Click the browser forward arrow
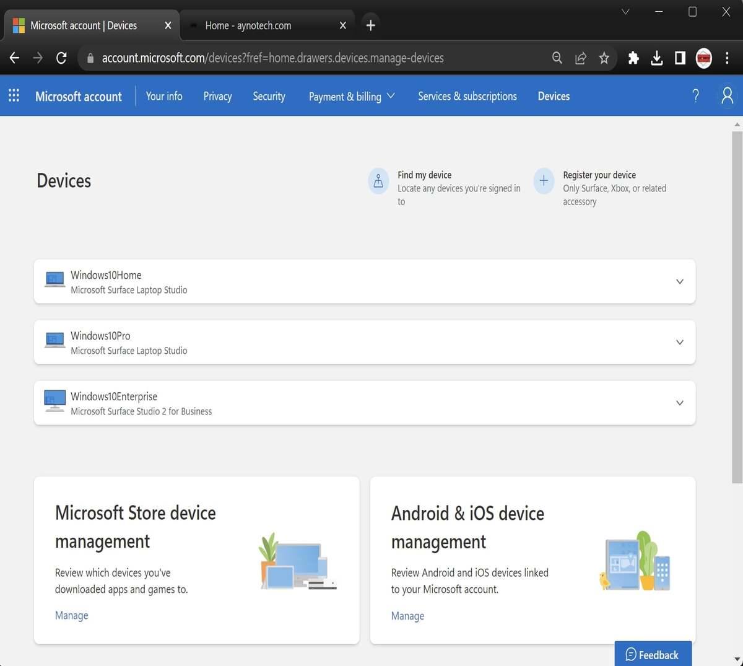743x666 pixels. 38,58
